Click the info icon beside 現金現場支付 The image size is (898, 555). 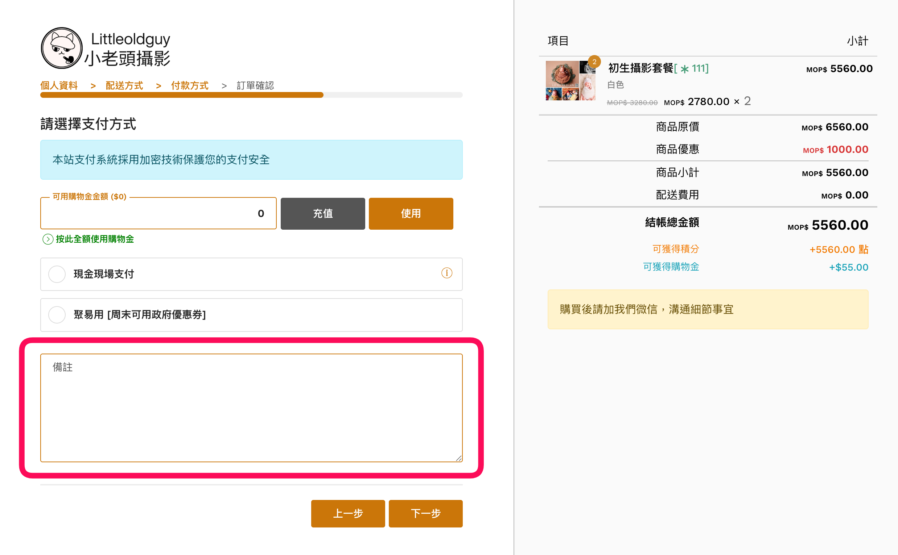pyautogui.click(x=446, y=273)
